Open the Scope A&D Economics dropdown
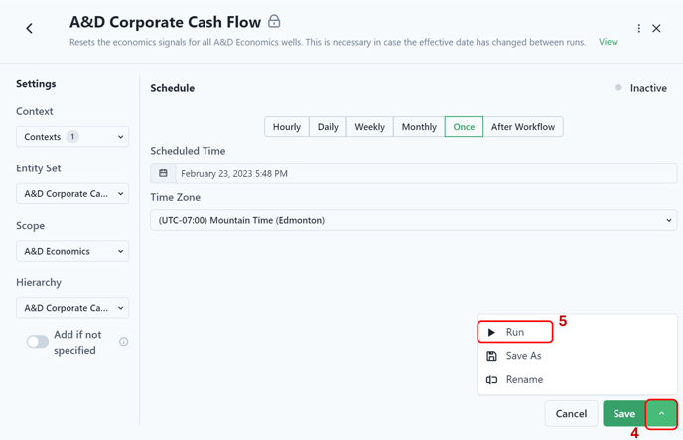The width and height of the screenshot is (683, 440). click(x=72, y=251)
